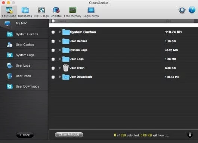Open settings via the gear icon
Image resolution: width=198 pixels, height=143 pixels.
point(182,10)
